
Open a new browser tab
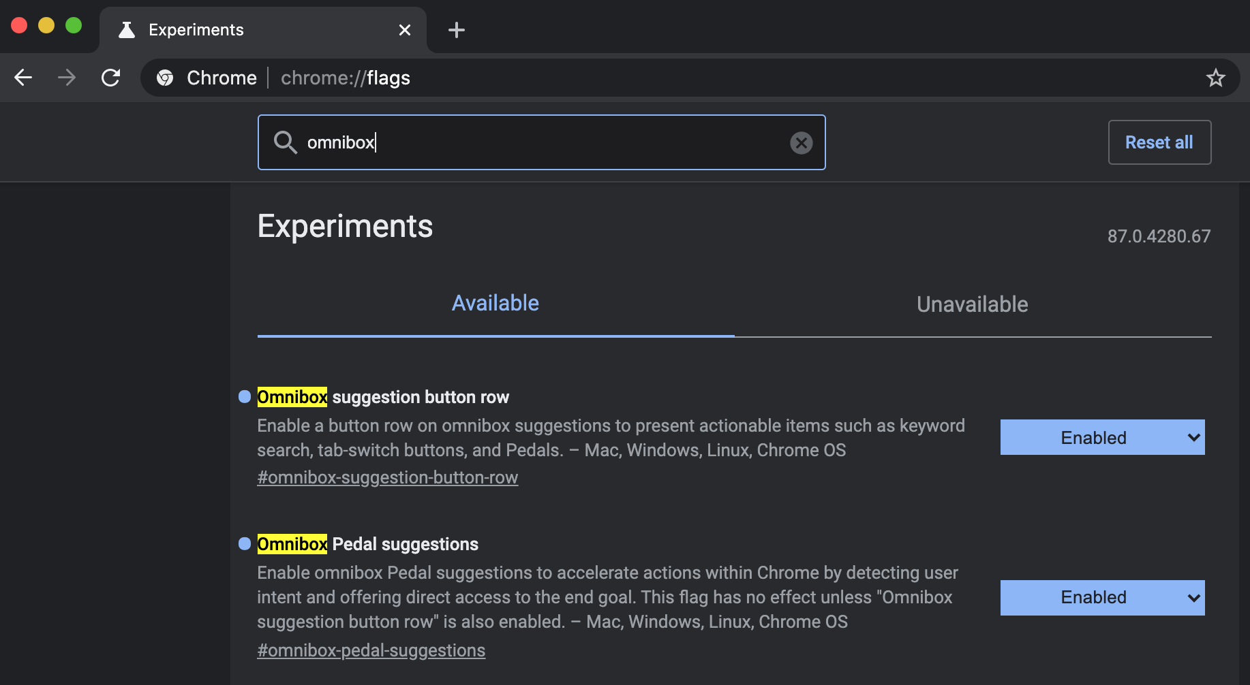[x=456, y=30]
